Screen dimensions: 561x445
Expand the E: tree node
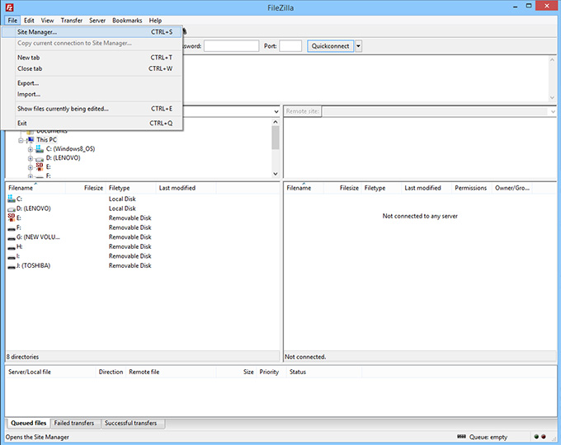click(x=30, y=167)
